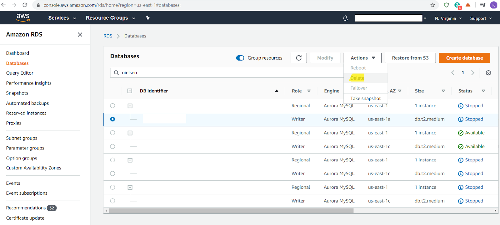Select radio for Available Writer us-east-1c
Viewport: 500px width, 225px height.
click(x=112, y=146)
